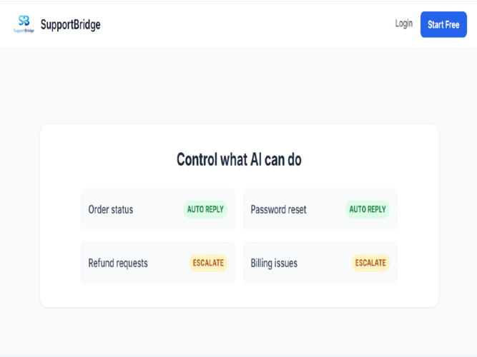Screen dimensions: 477x357
Task: Click the SupportBridge logo icon
Action: (24, 24)
